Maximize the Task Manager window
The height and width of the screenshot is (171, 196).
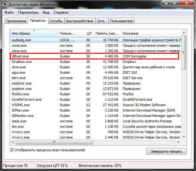[x=175, y=3]
